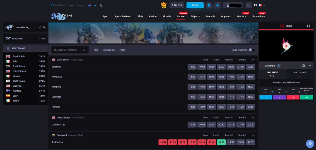Image resolution: width=316 pixels, height=150 pixels.
Task: Collapse the Mes Paris bet slip panel
Action: 310,66
